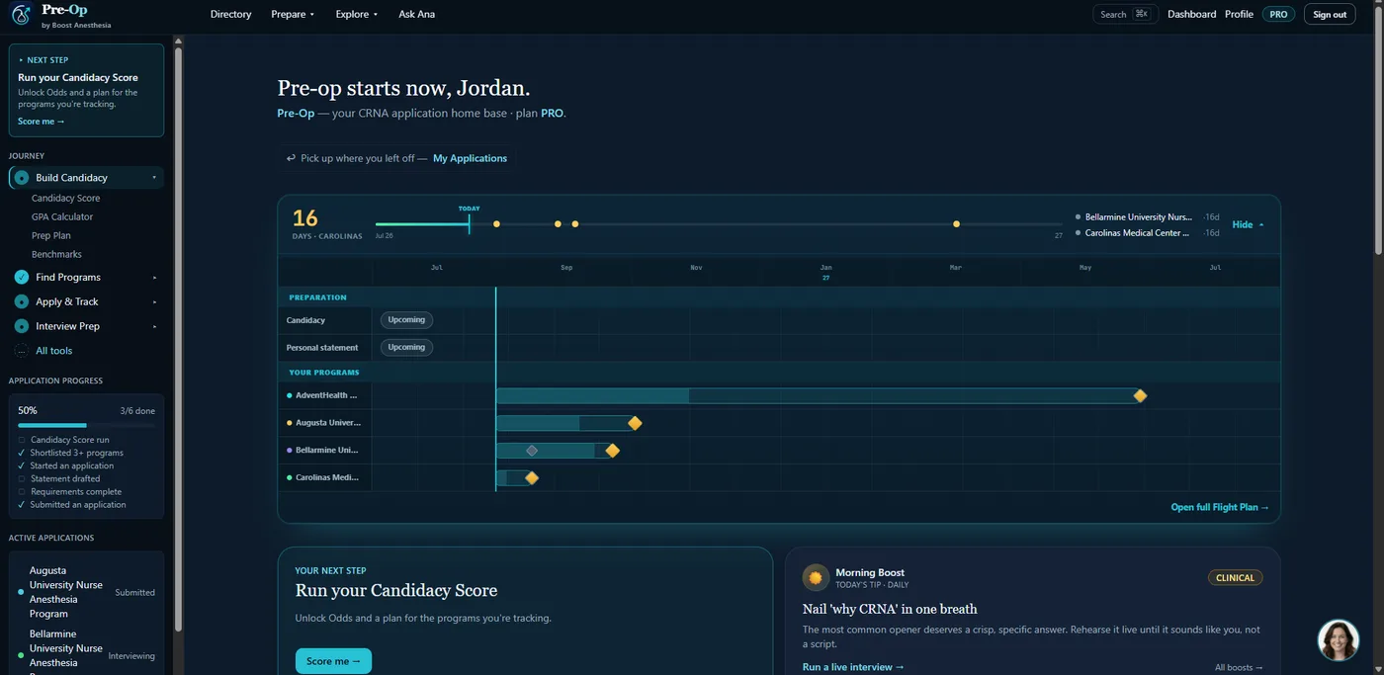Click the Augusta University deadline diamond marker

(x=635, y=423)
